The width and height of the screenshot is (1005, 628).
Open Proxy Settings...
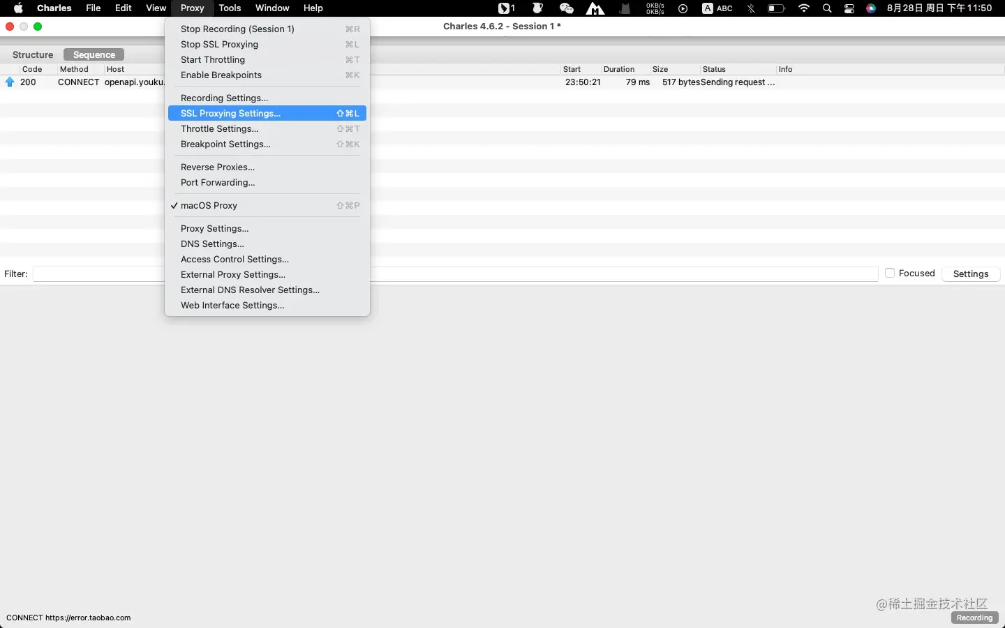267,229
